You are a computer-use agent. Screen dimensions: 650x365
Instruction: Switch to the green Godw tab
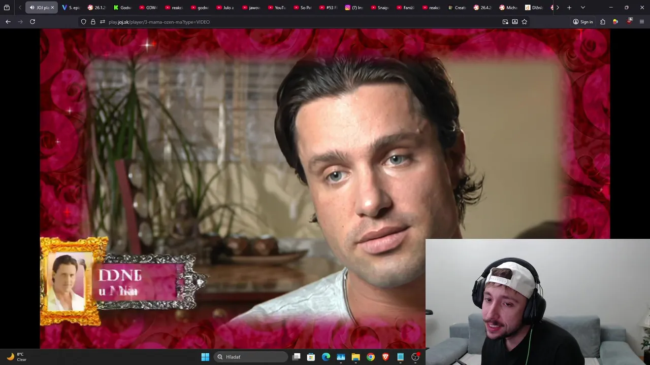(122, 8)
